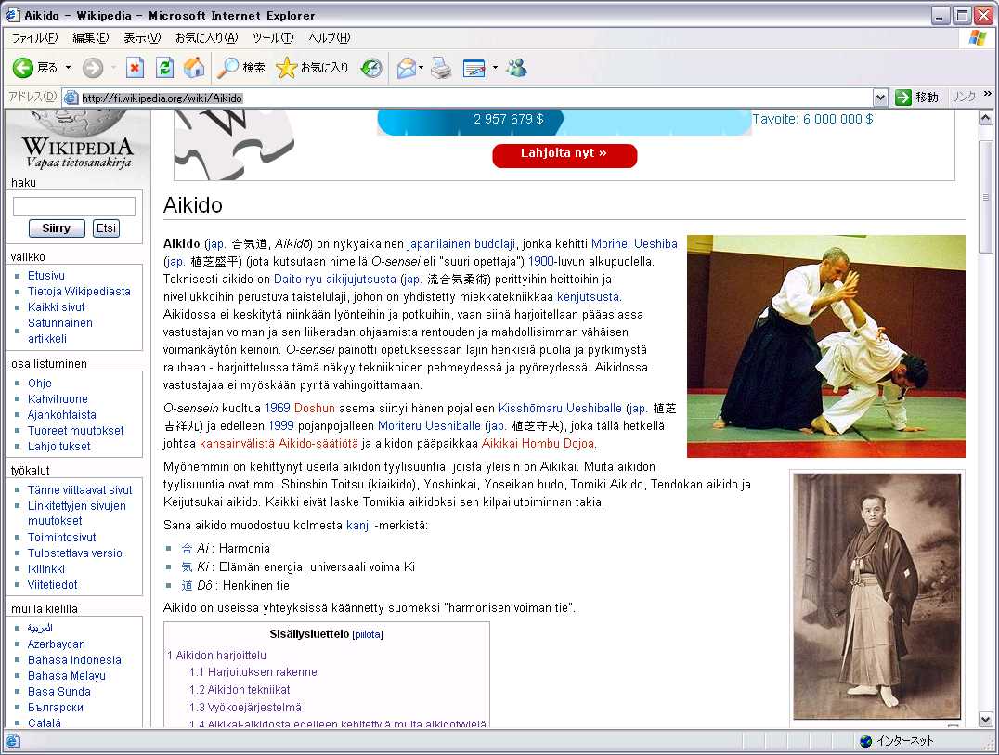Viewport: 999px width, 755px height.
Task: Click the IE page icon in status bar
Action: click(13, 741)
